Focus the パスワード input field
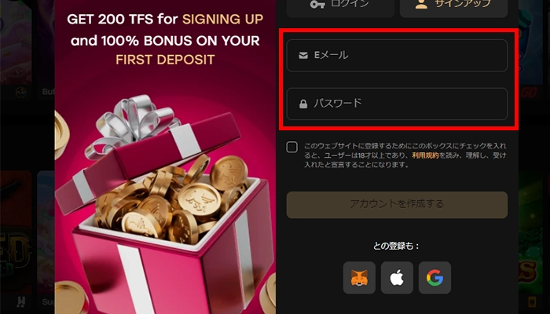Viewport: 550px width, 314px height. click(397, 104)
